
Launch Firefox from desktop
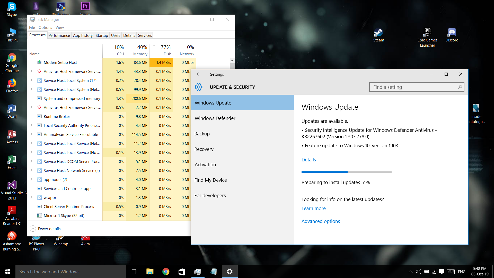click(12, 86)
